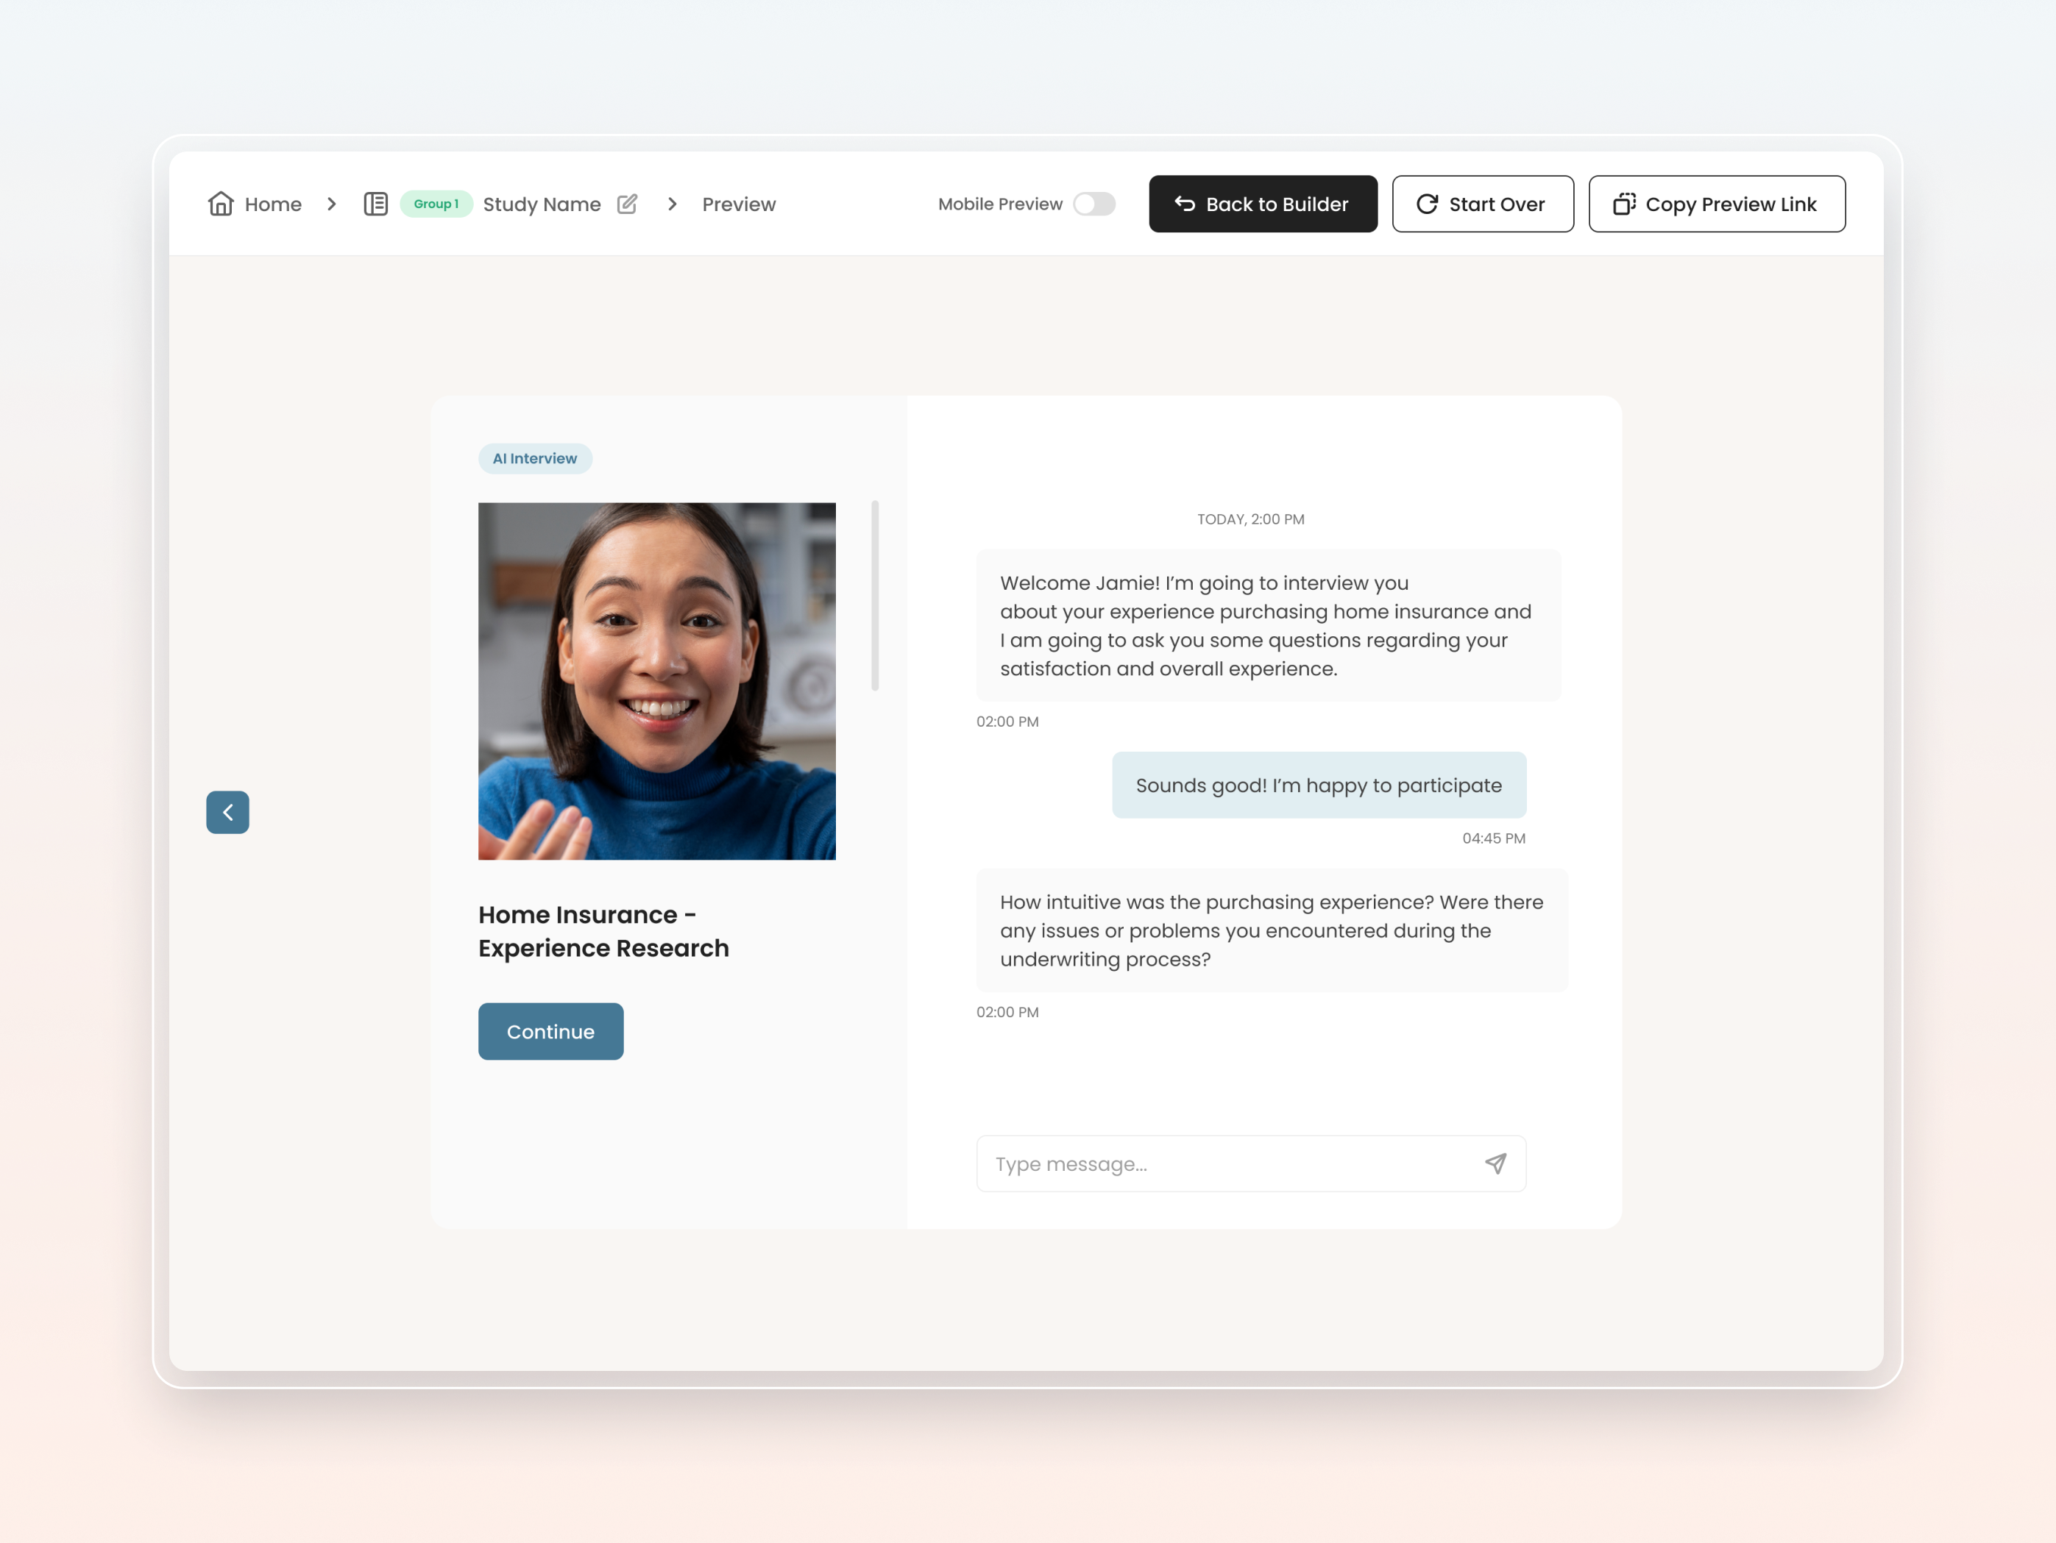The height and width of the screenshot is (1543, 2056).
Task: Open the Study Name breadcrumb
Action: (542, 204)
